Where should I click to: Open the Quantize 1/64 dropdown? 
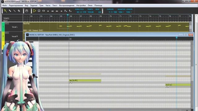pyautogui.click(x=121, y=12)
